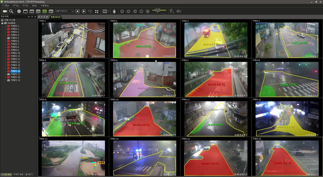Open the 도움말 menu
This screenshot has width=323, height=177.
[x=45, y=6]
